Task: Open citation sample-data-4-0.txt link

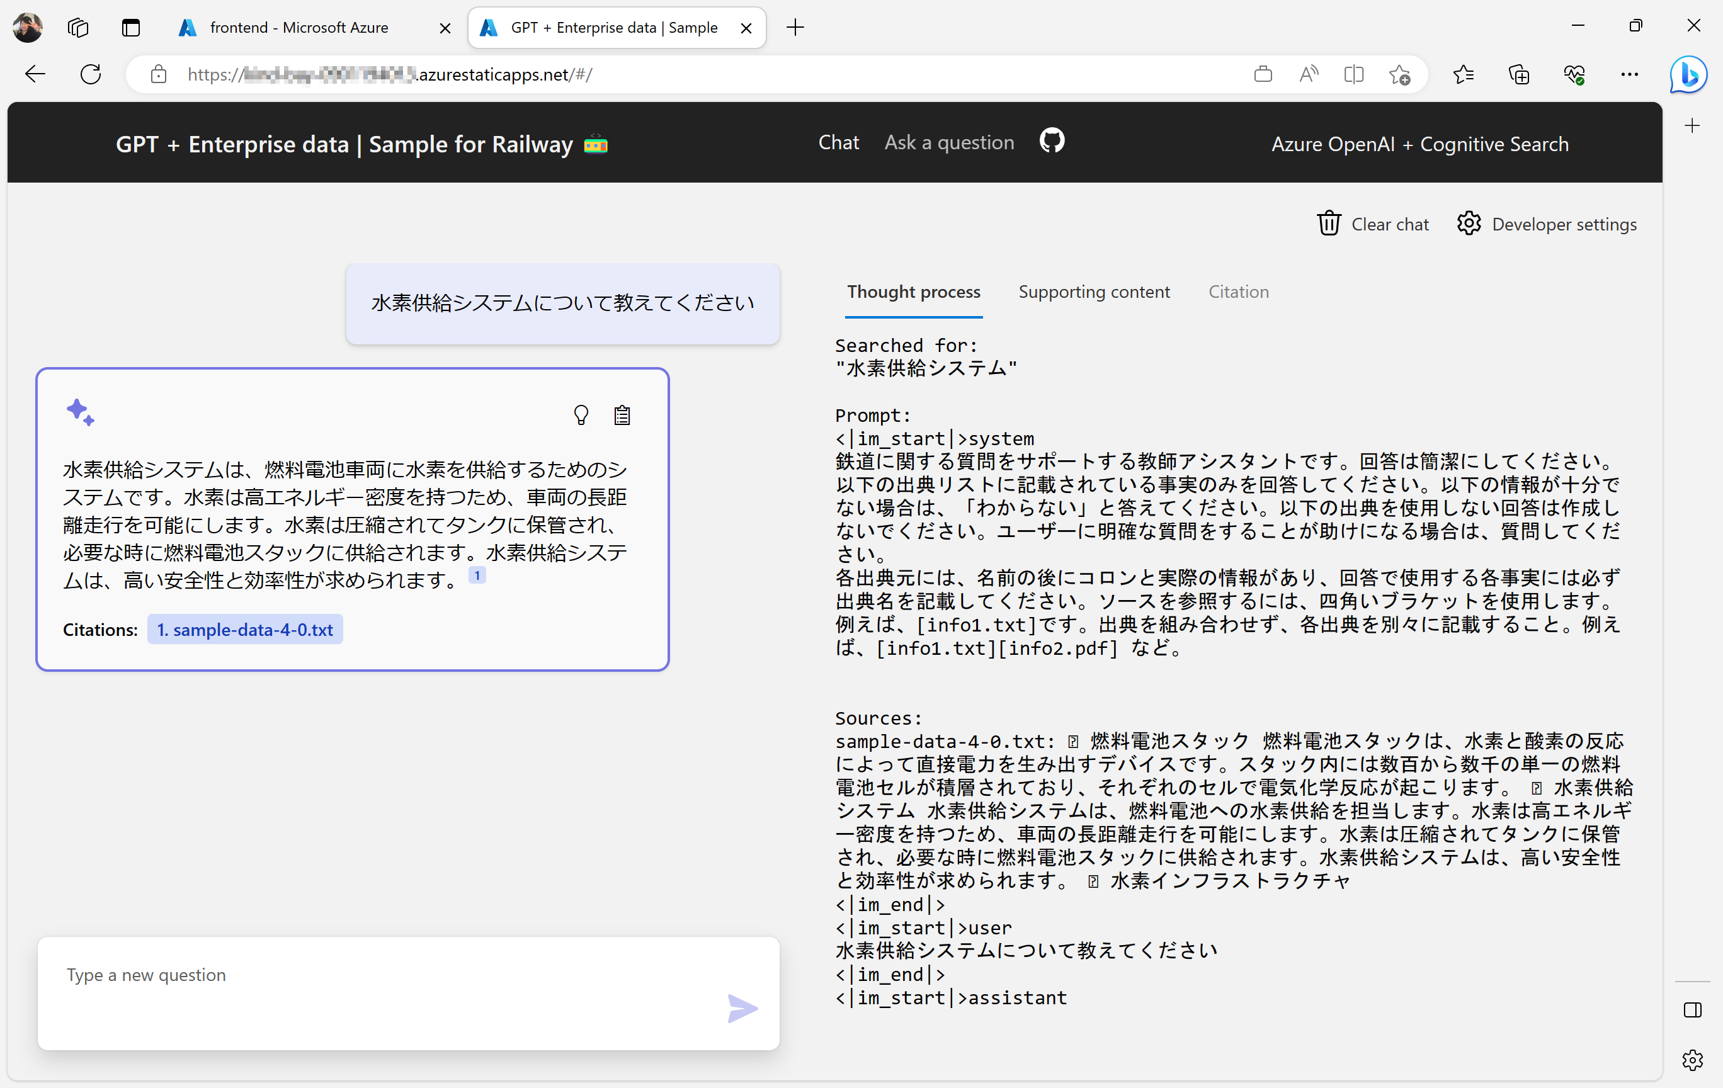Action: click(245, 630)
